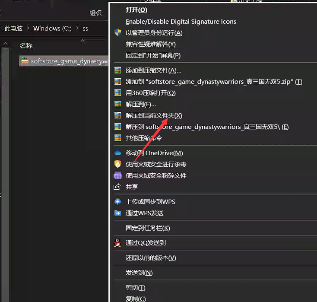Choose 添加到 softstore_game_dynastywarriors zip entry
The width and height of the screenshot is (317, 302).
(215, 82)
